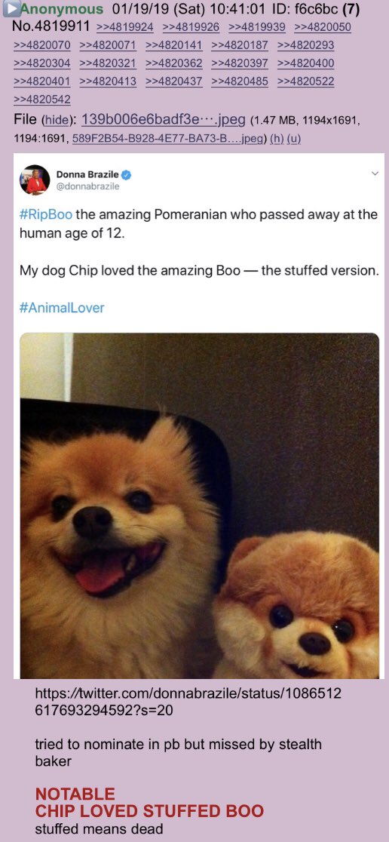The height and width of the screenshot is (842, 389).
Task: Click the verified badge next to Donna Brazile
Action: (x=127, y=174)
